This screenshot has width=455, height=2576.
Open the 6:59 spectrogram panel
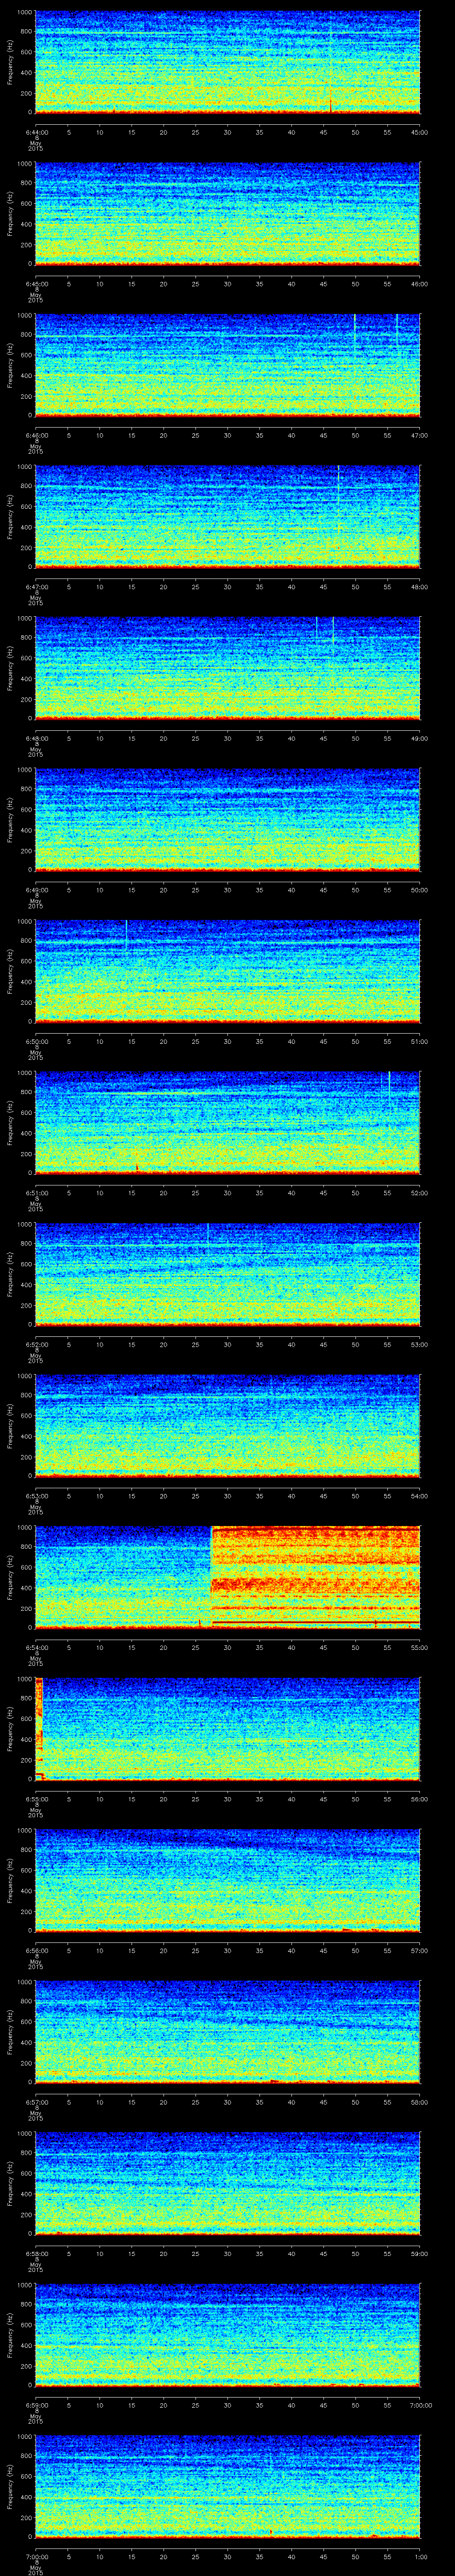[227, 2335]
